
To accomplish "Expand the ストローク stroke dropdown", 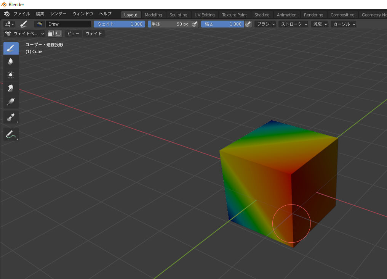I will [294, 24].
